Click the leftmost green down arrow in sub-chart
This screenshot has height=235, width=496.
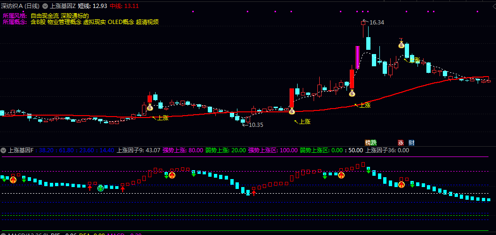point(4,180)
